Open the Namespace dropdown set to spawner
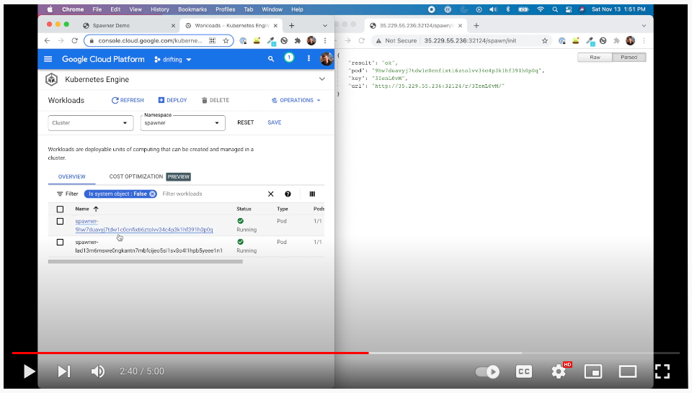Screen dimensions: 692x393 coord(182,123)
